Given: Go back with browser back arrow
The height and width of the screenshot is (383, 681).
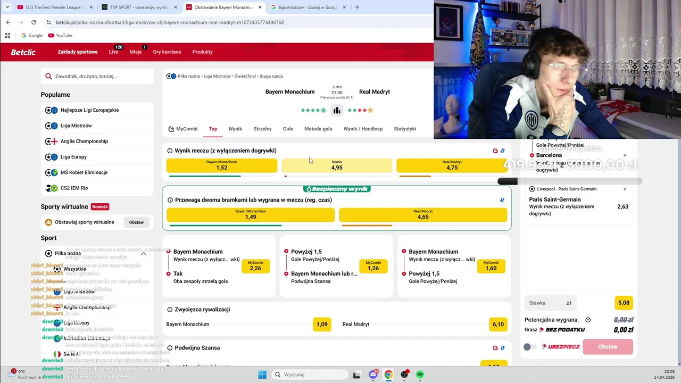Looking at the screenshot, I should click(8, 22).
